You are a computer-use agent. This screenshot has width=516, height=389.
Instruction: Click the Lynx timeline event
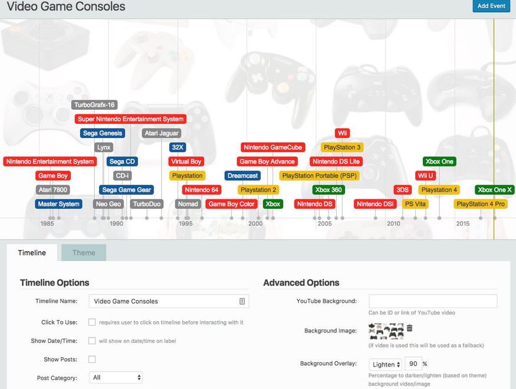coord(104,147)
